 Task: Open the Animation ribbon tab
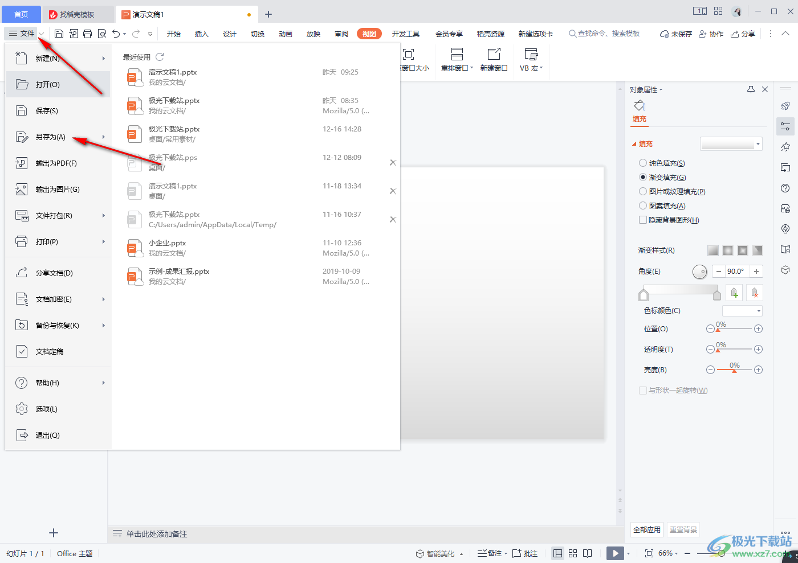pos(286,34)
